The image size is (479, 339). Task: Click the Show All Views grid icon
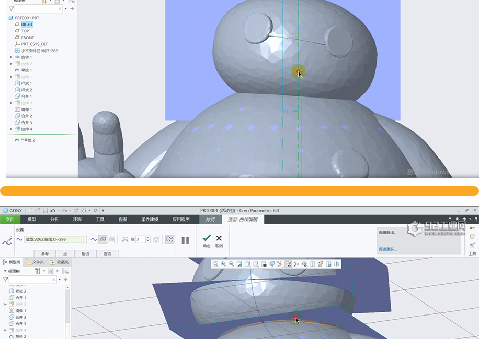point(313,264)
